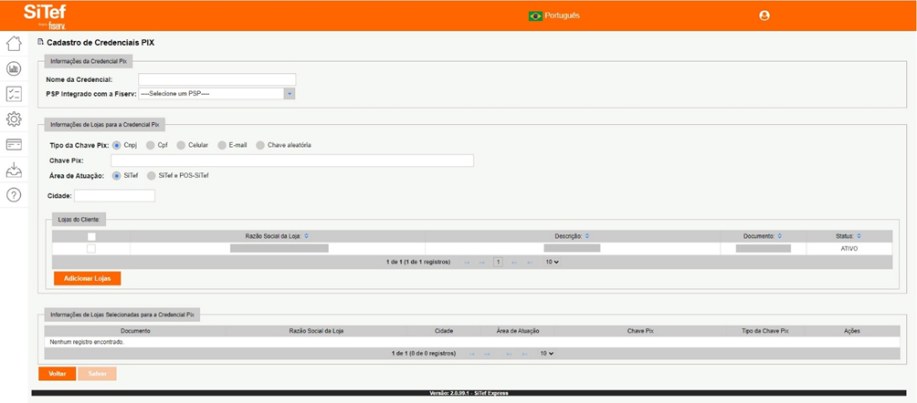Select the Cpf key type radio
The image size is (917, 403).
pyautogui.click(x=151, y=145)
